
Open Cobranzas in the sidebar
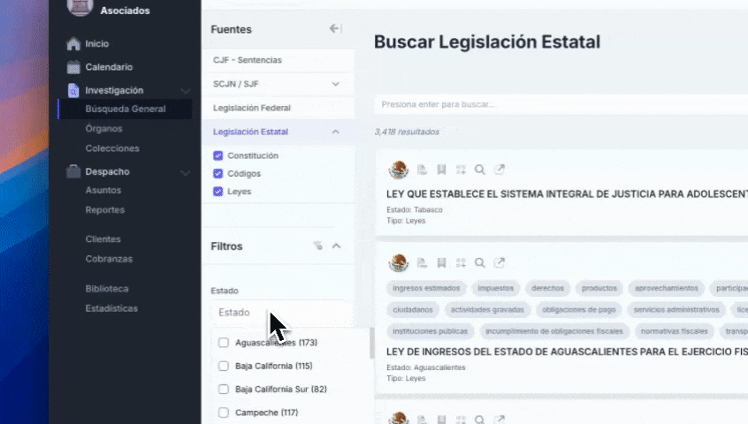(x=110, y=259)
